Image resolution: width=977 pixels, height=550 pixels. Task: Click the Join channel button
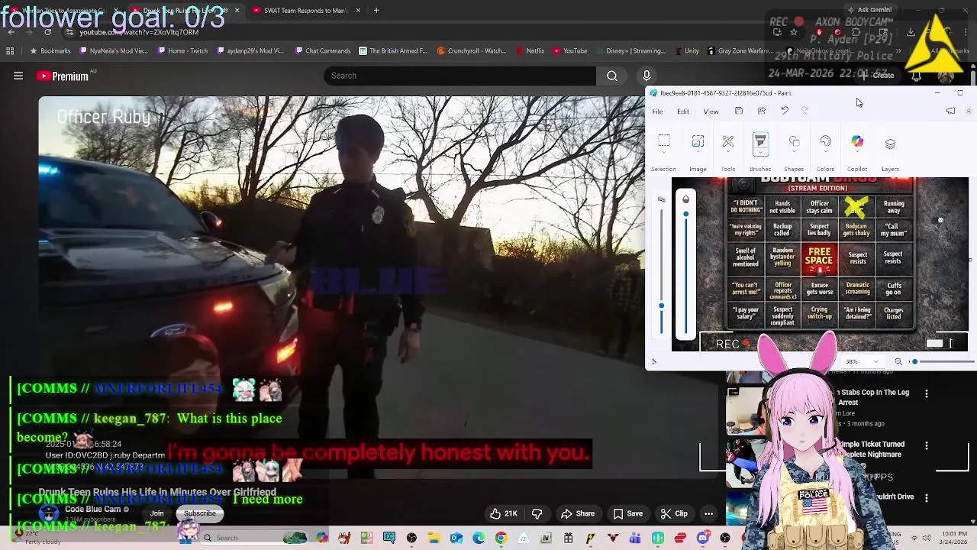pyautogui.click(x=156, y=513)
